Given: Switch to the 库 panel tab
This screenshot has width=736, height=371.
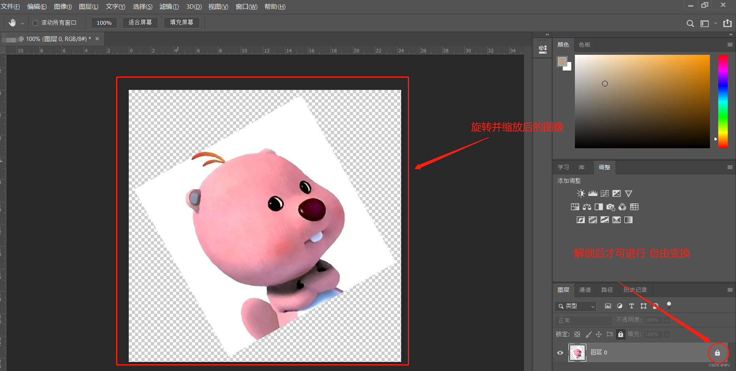Looking at the screenshot, I should tap(582, 168).
